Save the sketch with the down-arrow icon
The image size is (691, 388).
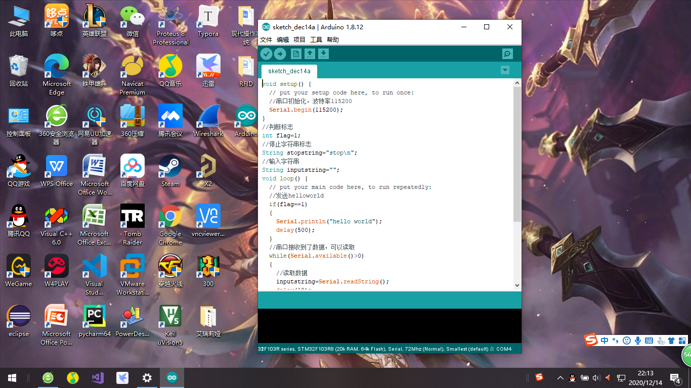[323, 54]
